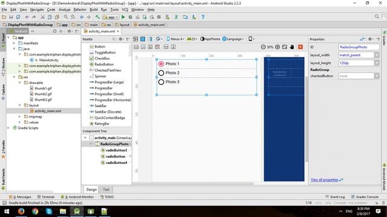
Task: Open the help question mark icon
Action: pyautogui.click(x=203, y=17)
